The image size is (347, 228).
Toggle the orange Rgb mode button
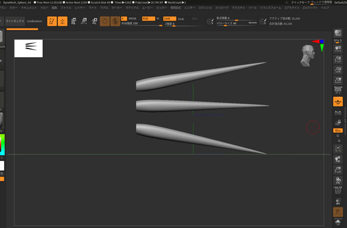(x=149, y=18)
